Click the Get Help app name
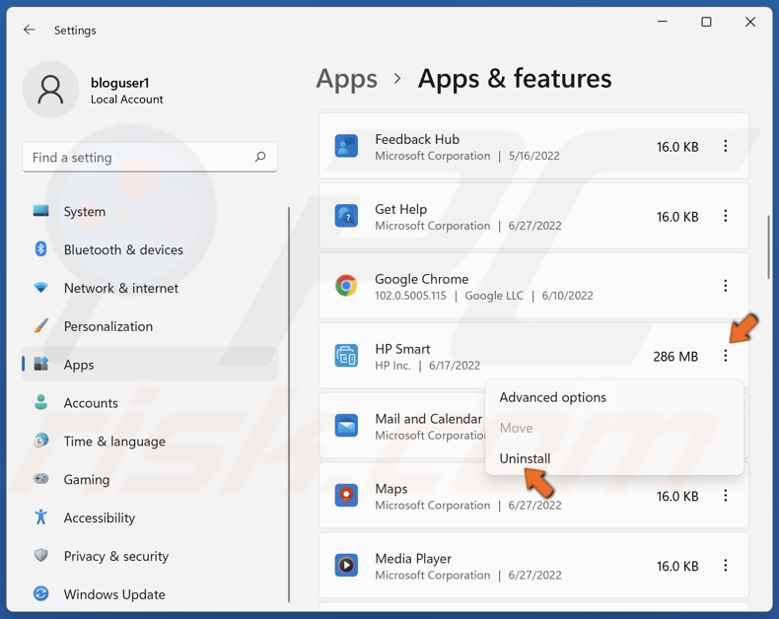779x619 pixels. point(400,209)
